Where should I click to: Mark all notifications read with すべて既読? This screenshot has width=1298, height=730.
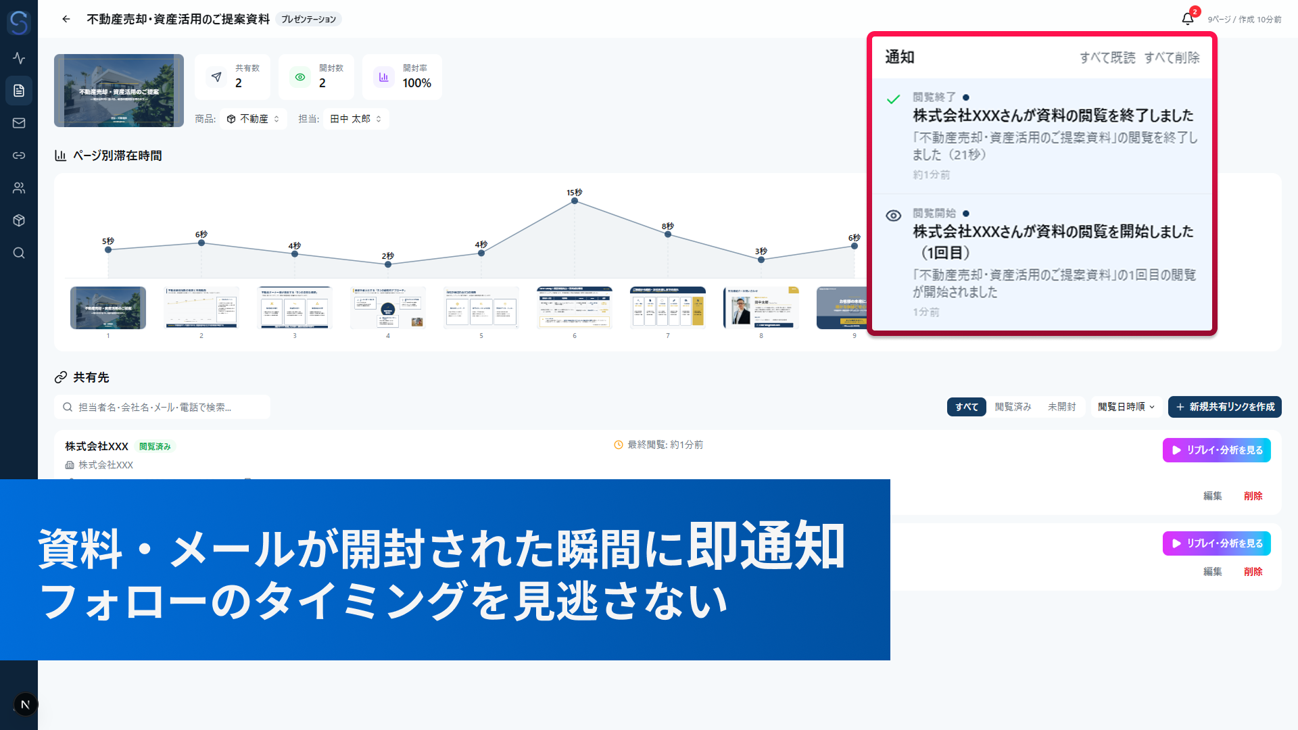click(1107, 58)
